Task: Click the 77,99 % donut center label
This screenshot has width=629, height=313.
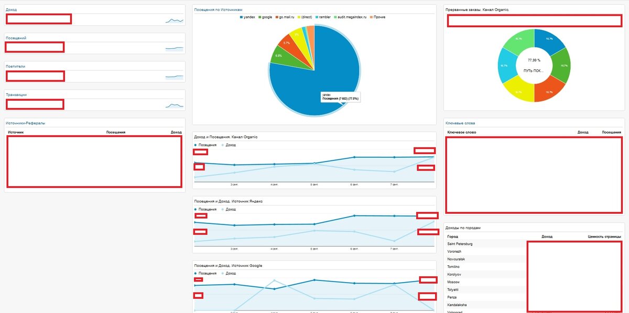Action: tap(534, 61)
